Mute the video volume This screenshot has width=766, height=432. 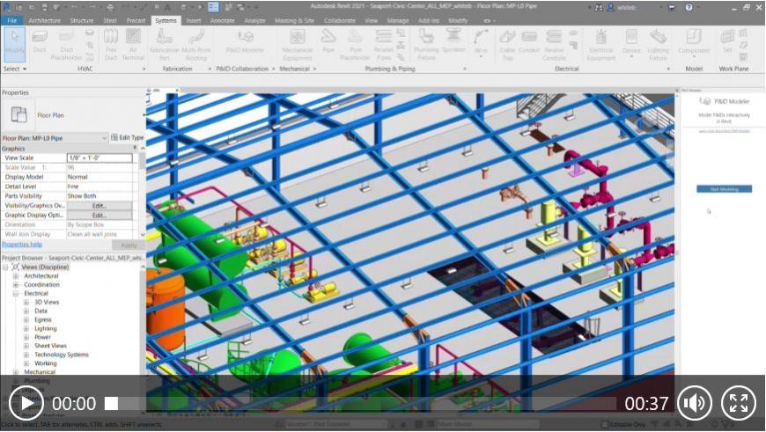click(694, 403)
